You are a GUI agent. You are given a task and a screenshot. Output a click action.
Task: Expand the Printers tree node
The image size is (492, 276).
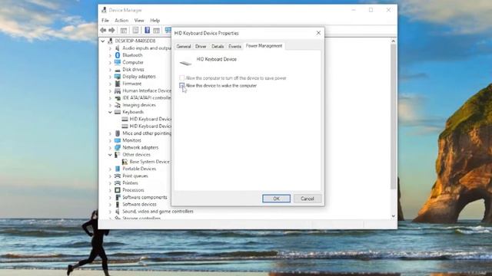[110, 183]
